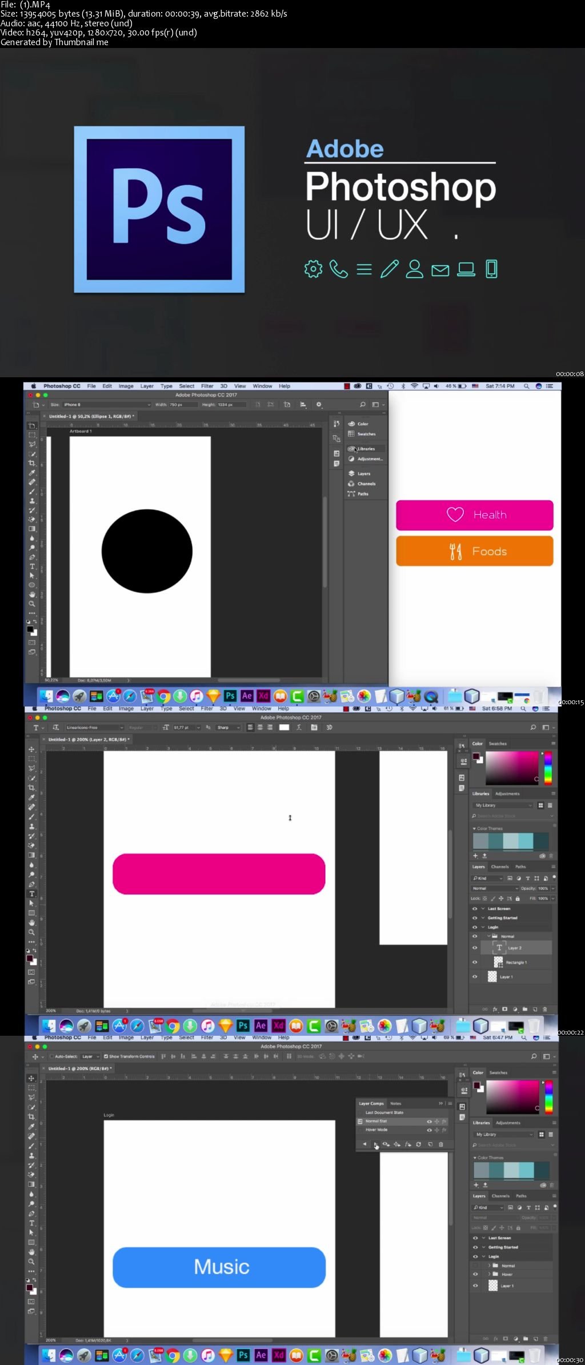Open collapsed Color panel icon in 00:00:15 frame
Viewport: 585px width, 1365px height.
[x=351, y=424]
